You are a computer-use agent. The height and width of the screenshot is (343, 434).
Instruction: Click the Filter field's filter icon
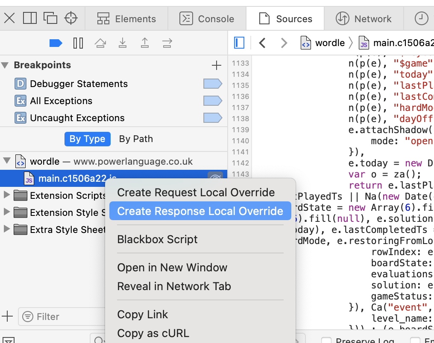coord(28,317)
